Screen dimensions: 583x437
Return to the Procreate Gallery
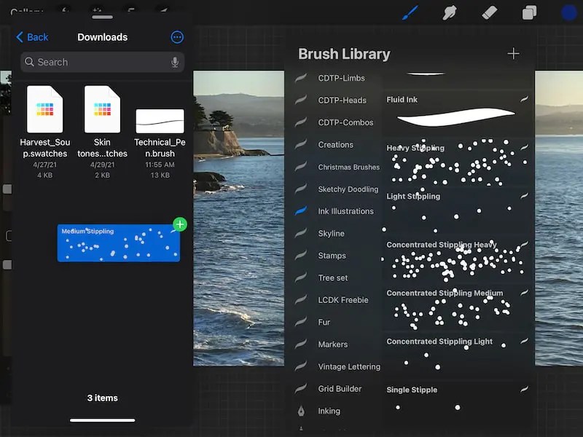[x=26, y=11]
